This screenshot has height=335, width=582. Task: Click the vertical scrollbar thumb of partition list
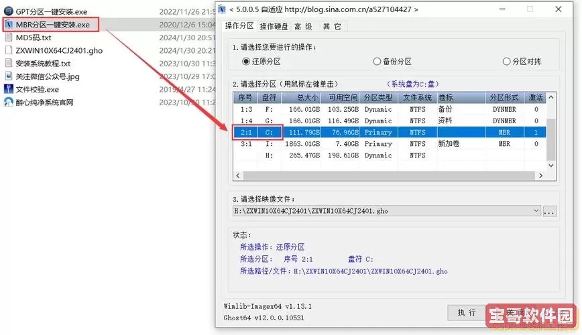[551, 139]
